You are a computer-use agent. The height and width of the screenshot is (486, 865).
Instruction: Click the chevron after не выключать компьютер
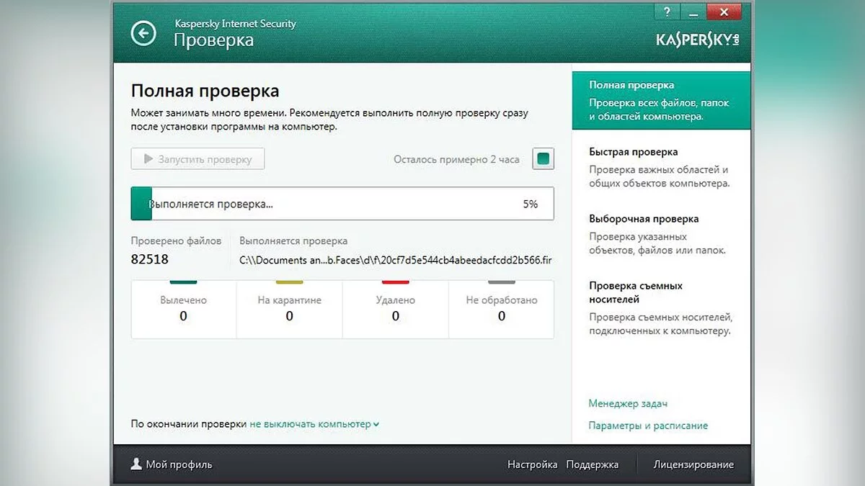[x=376, y=425]
